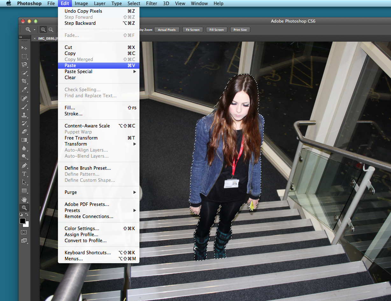Viewport: 391px width, 301px height.
Task: Choose Assign Profile
Action: tap(99, 235)
